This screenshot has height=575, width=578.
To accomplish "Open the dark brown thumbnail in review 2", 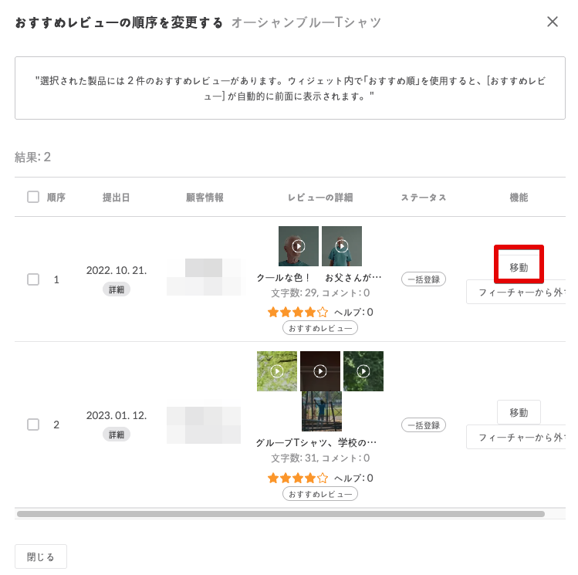I will (x=320, y=371).
